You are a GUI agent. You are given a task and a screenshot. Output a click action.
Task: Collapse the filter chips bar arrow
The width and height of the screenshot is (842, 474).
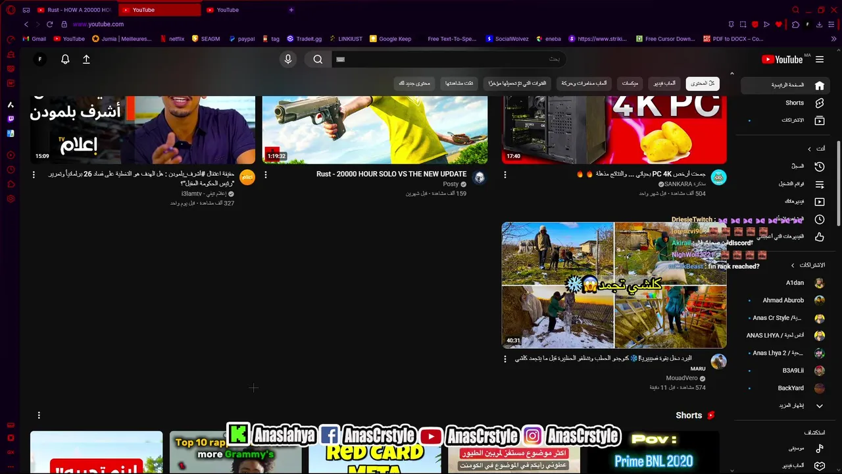(x=731, y=74)
